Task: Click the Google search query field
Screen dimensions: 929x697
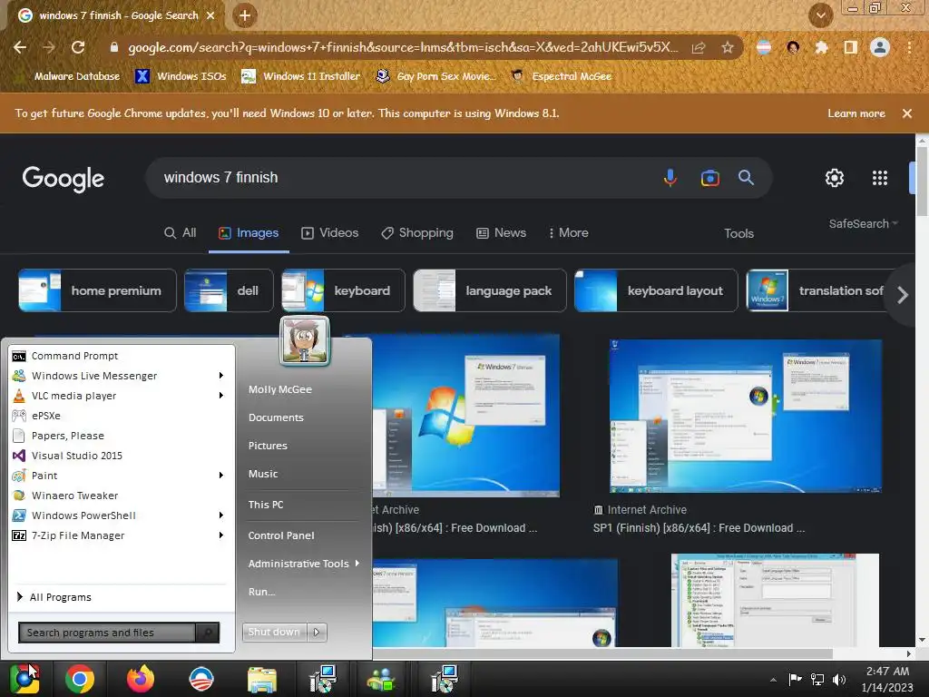Action: 403,177
